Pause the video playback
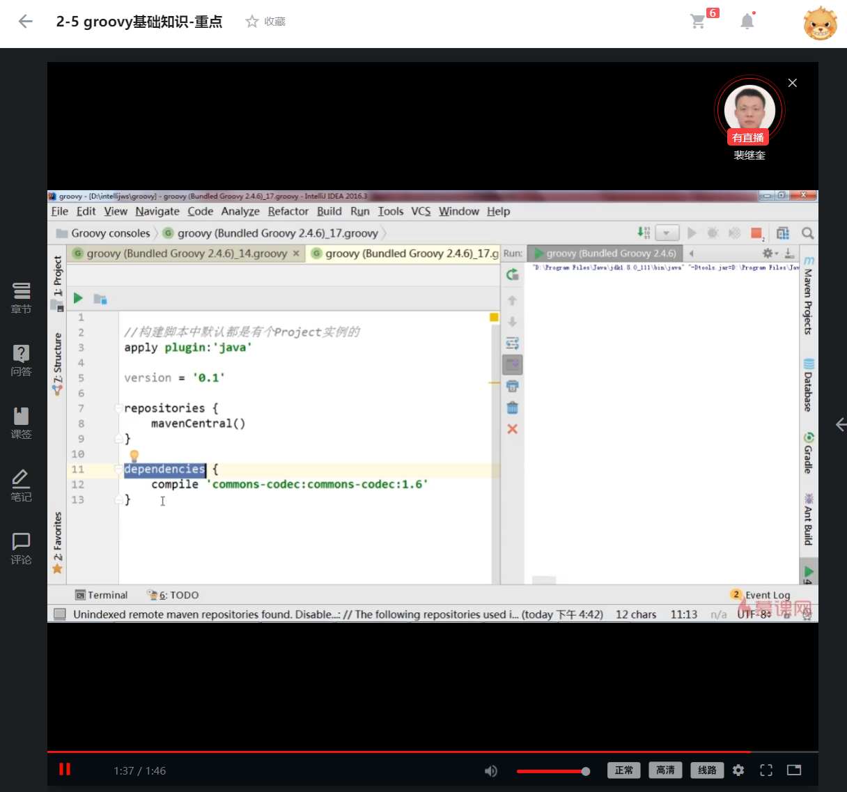Image resolution: width=847 pixels, height=792 pixels. [65, 769]
